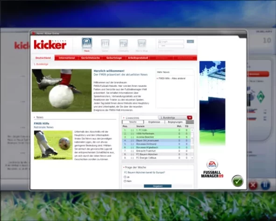Select the Begegnungen tab in Livescores
This screenshot has width=276, height=221.
point(175,122)
